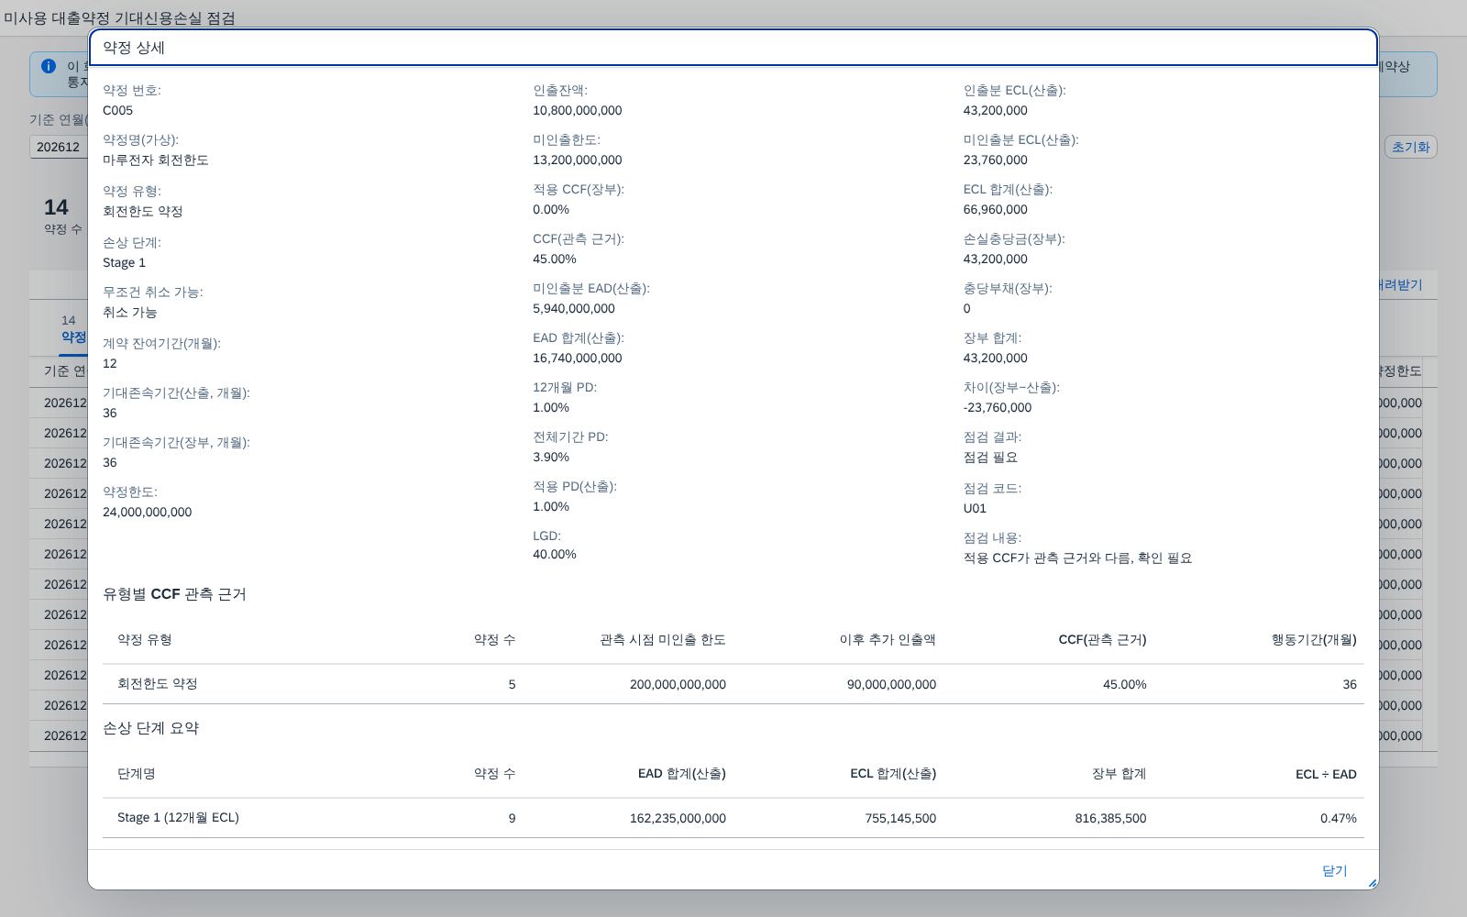The height and width of the screenshot is (917, 1467).
Task: Click the LGD value 40.00%
Action: (555, 554)
